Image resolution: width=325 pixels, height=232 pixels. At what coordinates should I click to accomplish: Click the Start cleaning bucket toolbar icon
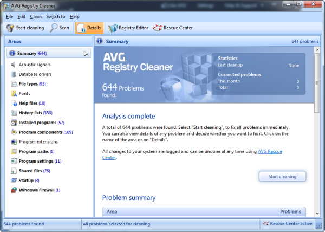click(10, 28)
